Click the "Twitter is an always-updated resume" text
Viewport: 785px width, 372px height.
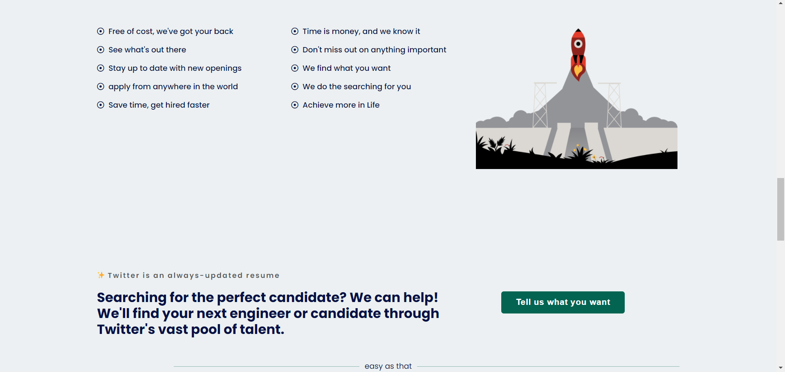(193, 275)
